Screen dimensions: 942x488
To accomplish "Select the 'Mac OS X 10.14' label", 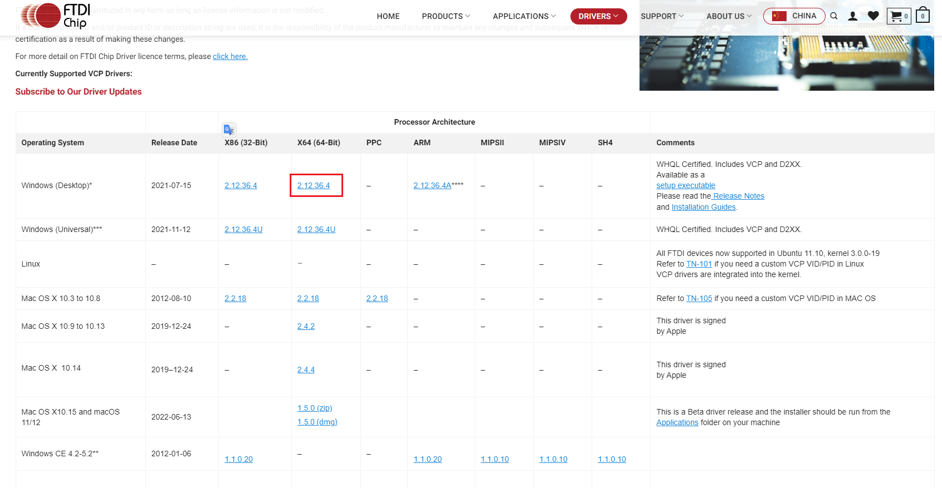I will (51, 368).
